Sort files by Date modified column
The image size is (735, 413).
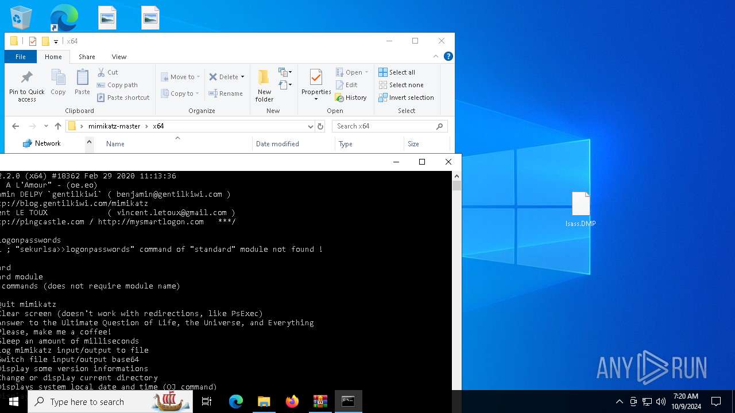point(277,144)
